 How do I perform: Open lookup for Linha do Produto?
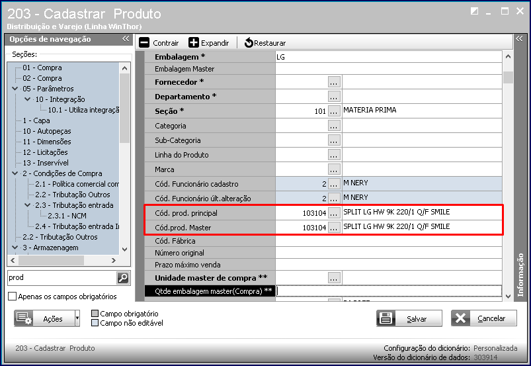334,155
